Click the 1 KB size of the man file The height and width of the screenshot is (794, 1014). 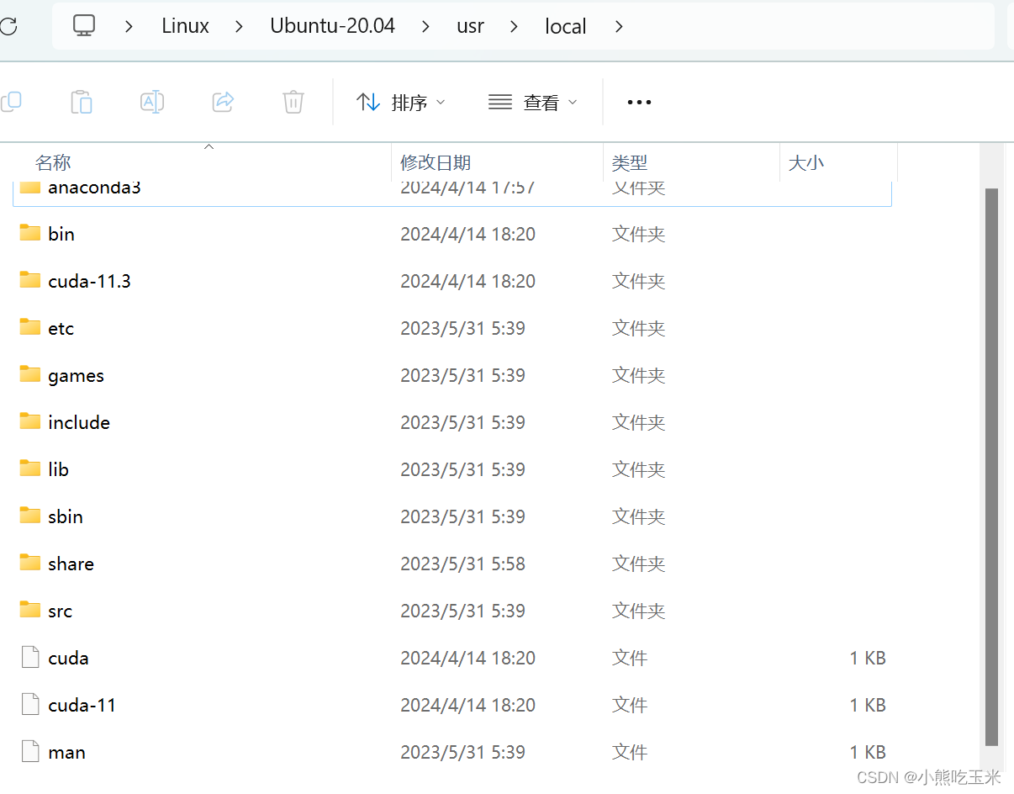(x=868, y=752)
